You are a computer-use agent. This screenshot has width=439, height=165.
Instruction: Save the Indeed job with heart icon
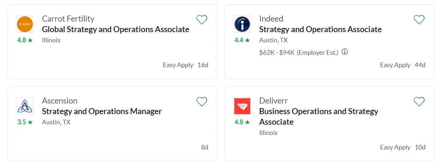point(419,20)
